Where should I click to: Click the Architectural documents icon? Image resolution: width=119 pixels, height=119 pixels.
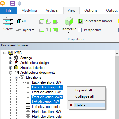[16, 73]
